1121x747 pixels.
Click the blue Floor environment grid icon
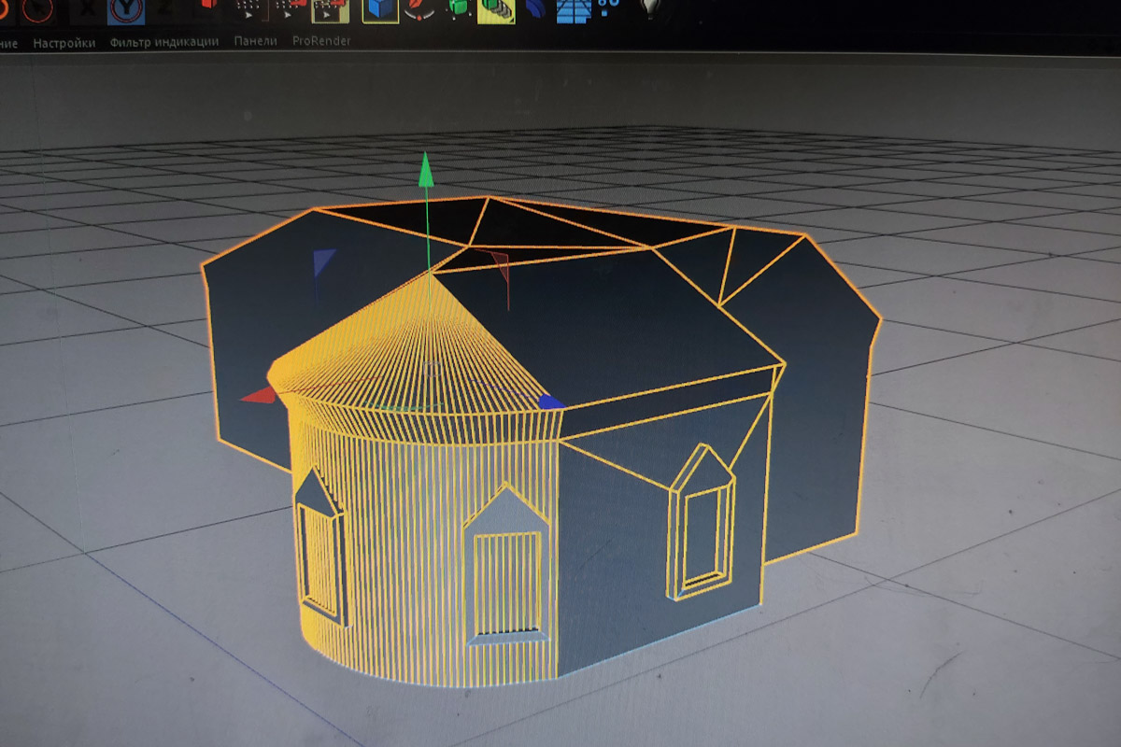(x=574, y=9)
